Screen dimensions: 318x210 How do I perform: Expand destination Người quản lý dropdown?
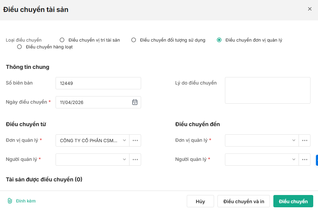[294, 160]
